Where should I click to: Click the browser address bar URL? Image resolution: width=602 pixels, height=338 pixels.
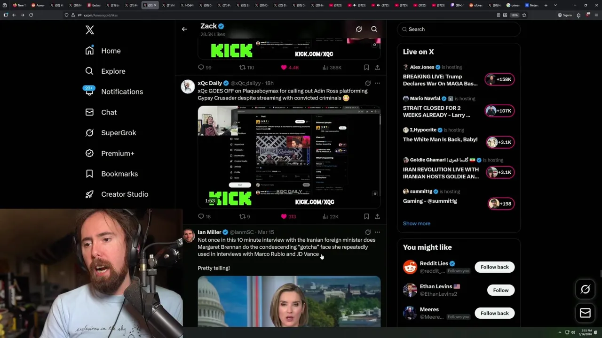pyautogui.click(x=101, y=15)
